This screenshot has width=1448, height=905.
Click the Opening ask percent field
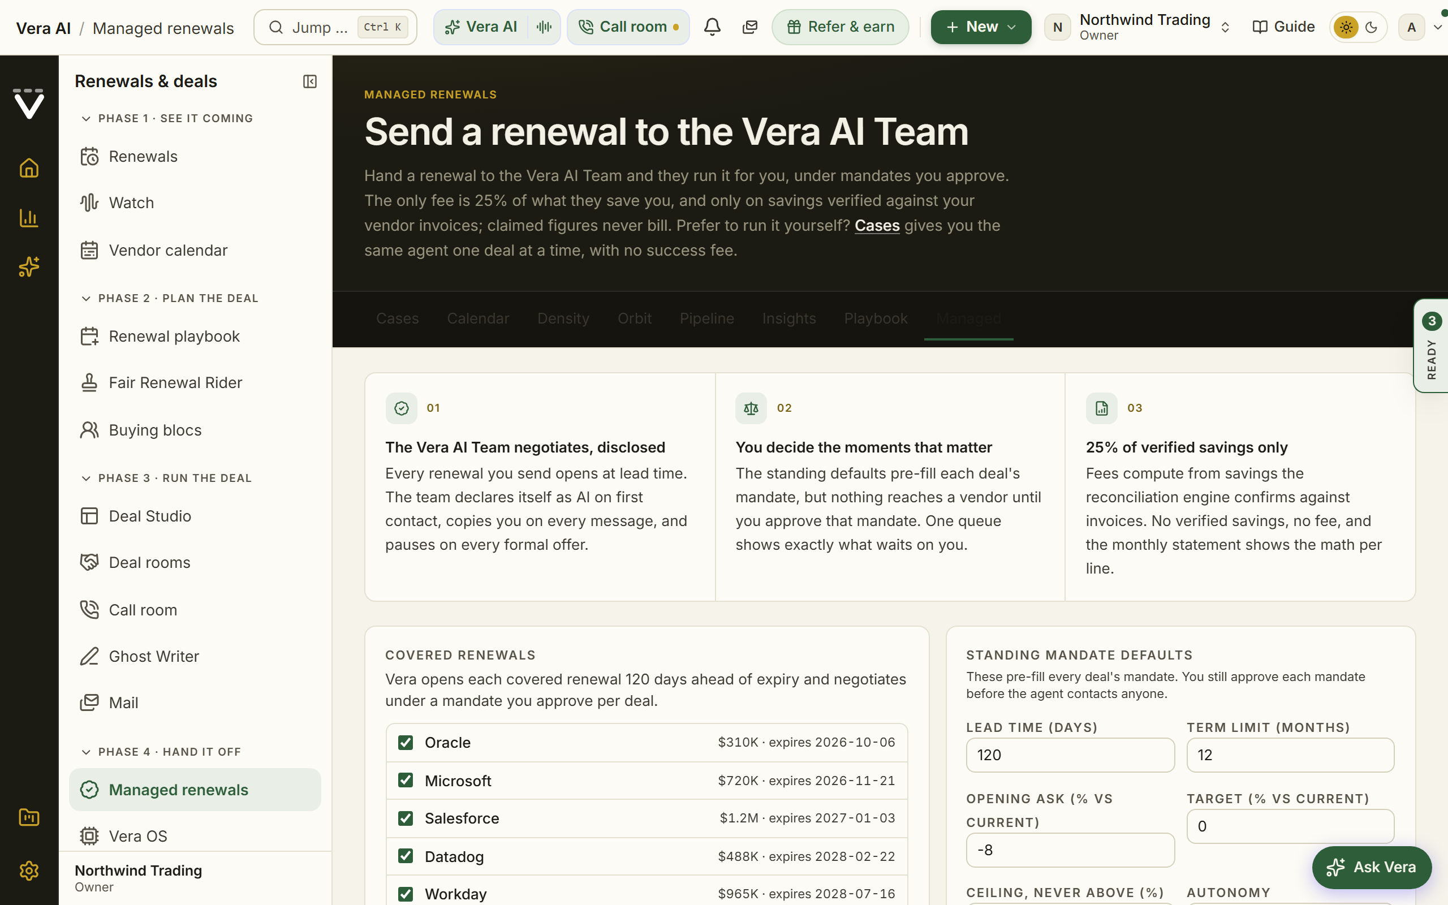click(x=1070, y=850)
